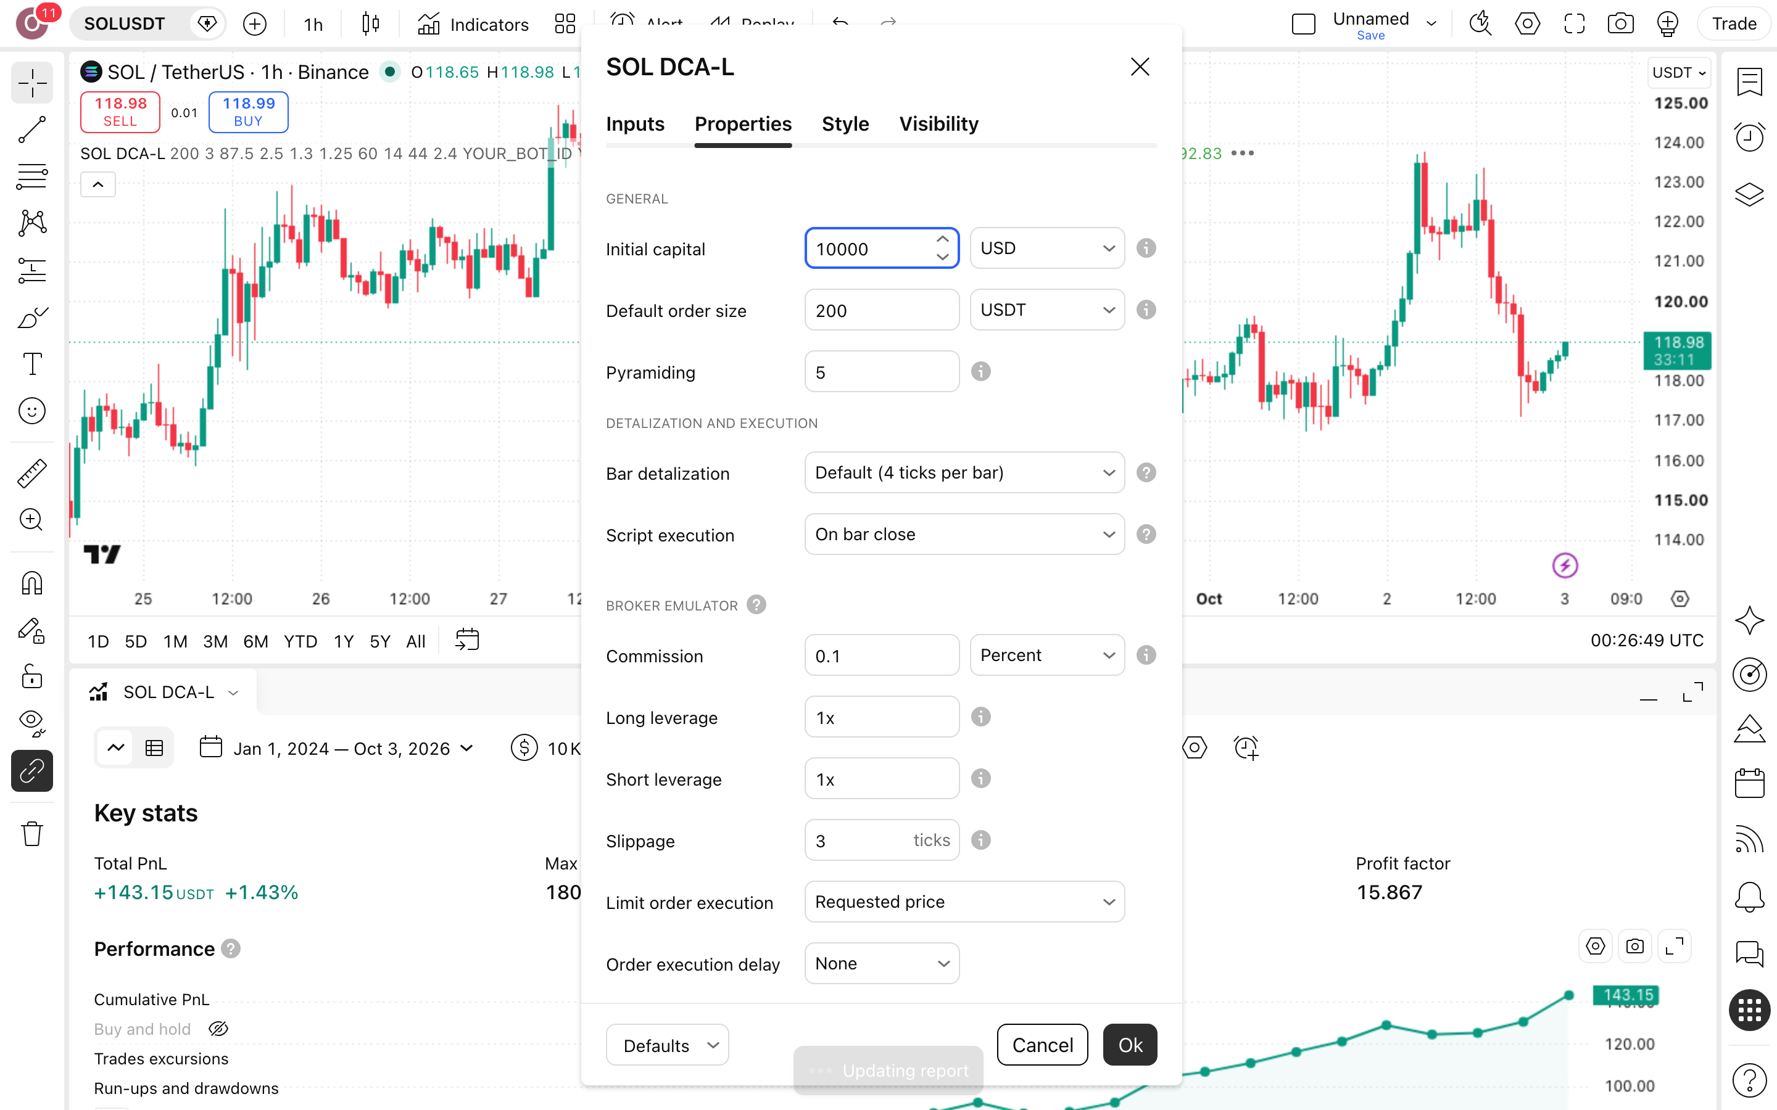This screenshot has height=1110, width=1777.
Task: Open the object tree layers icon
Action: click(x=1750, y=194)
